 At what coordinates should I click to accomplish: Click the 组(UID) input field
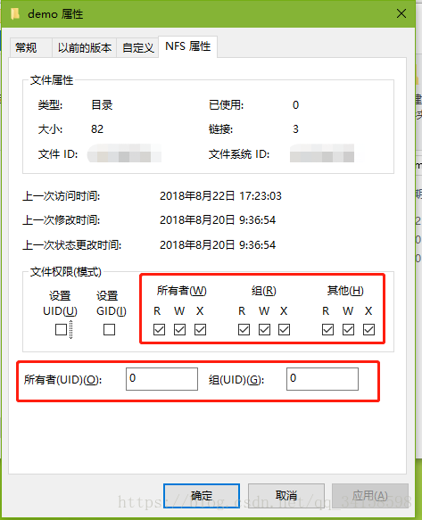[x=322, y=379]
